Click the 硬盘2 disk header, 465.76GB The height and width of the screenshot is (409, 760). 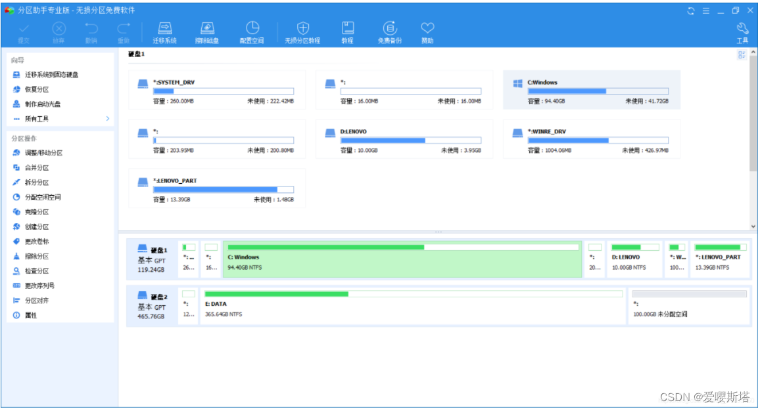coord(152,306)
